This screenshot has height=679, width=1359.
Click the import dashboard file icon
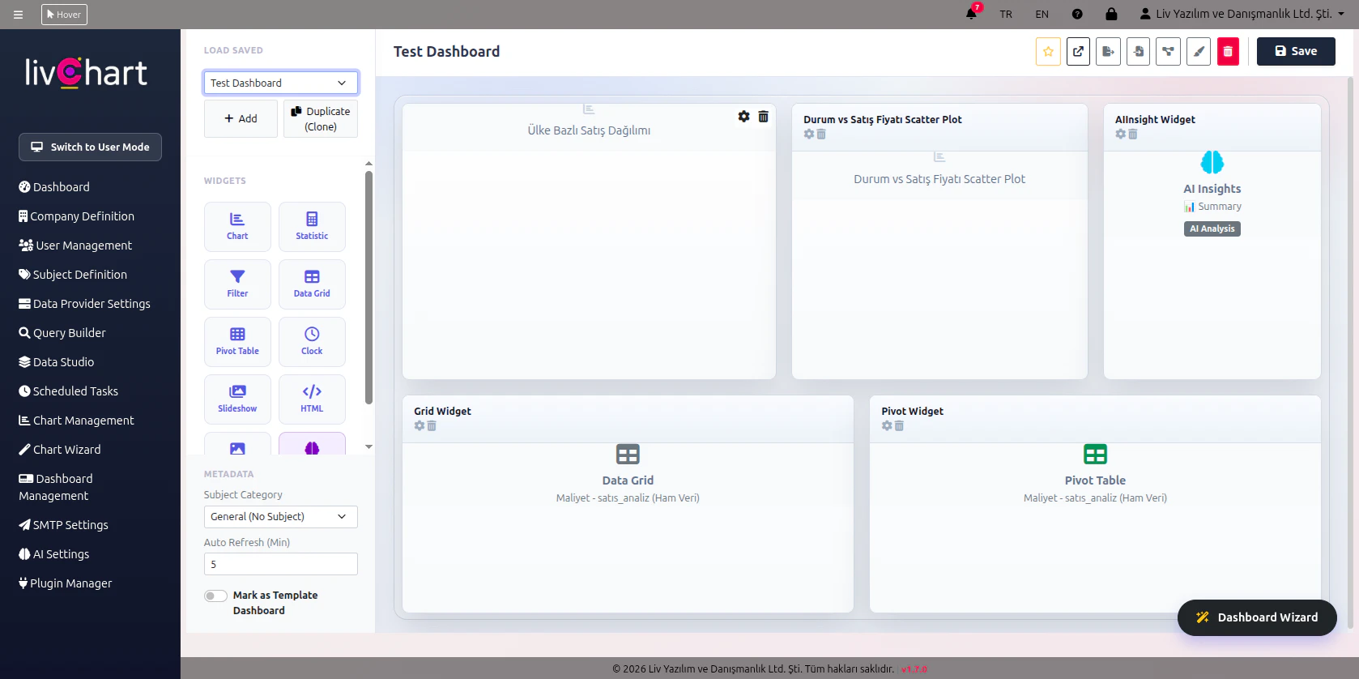tap(1138, 51)
